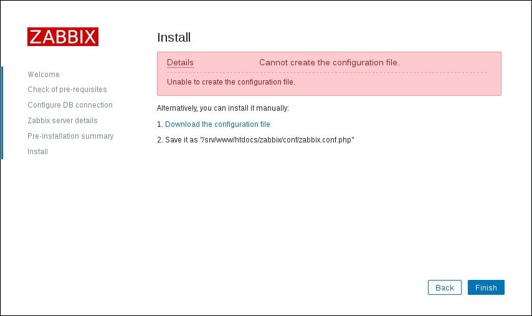Screen dimensions: 532x316
Task: Click the dashed separator in the error box
Action: coord(326,73)
